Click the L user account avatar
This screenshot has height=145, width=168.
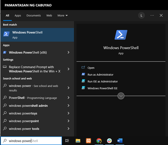[x=141, y=15]
